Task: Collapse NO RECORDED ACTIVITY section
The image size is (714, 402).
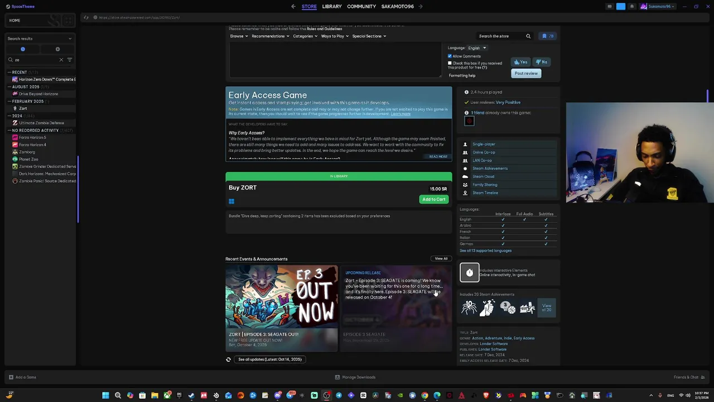Action: [35, 130]
